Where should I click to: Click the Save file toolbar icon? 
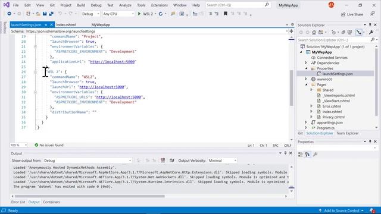tap(45, 14)
